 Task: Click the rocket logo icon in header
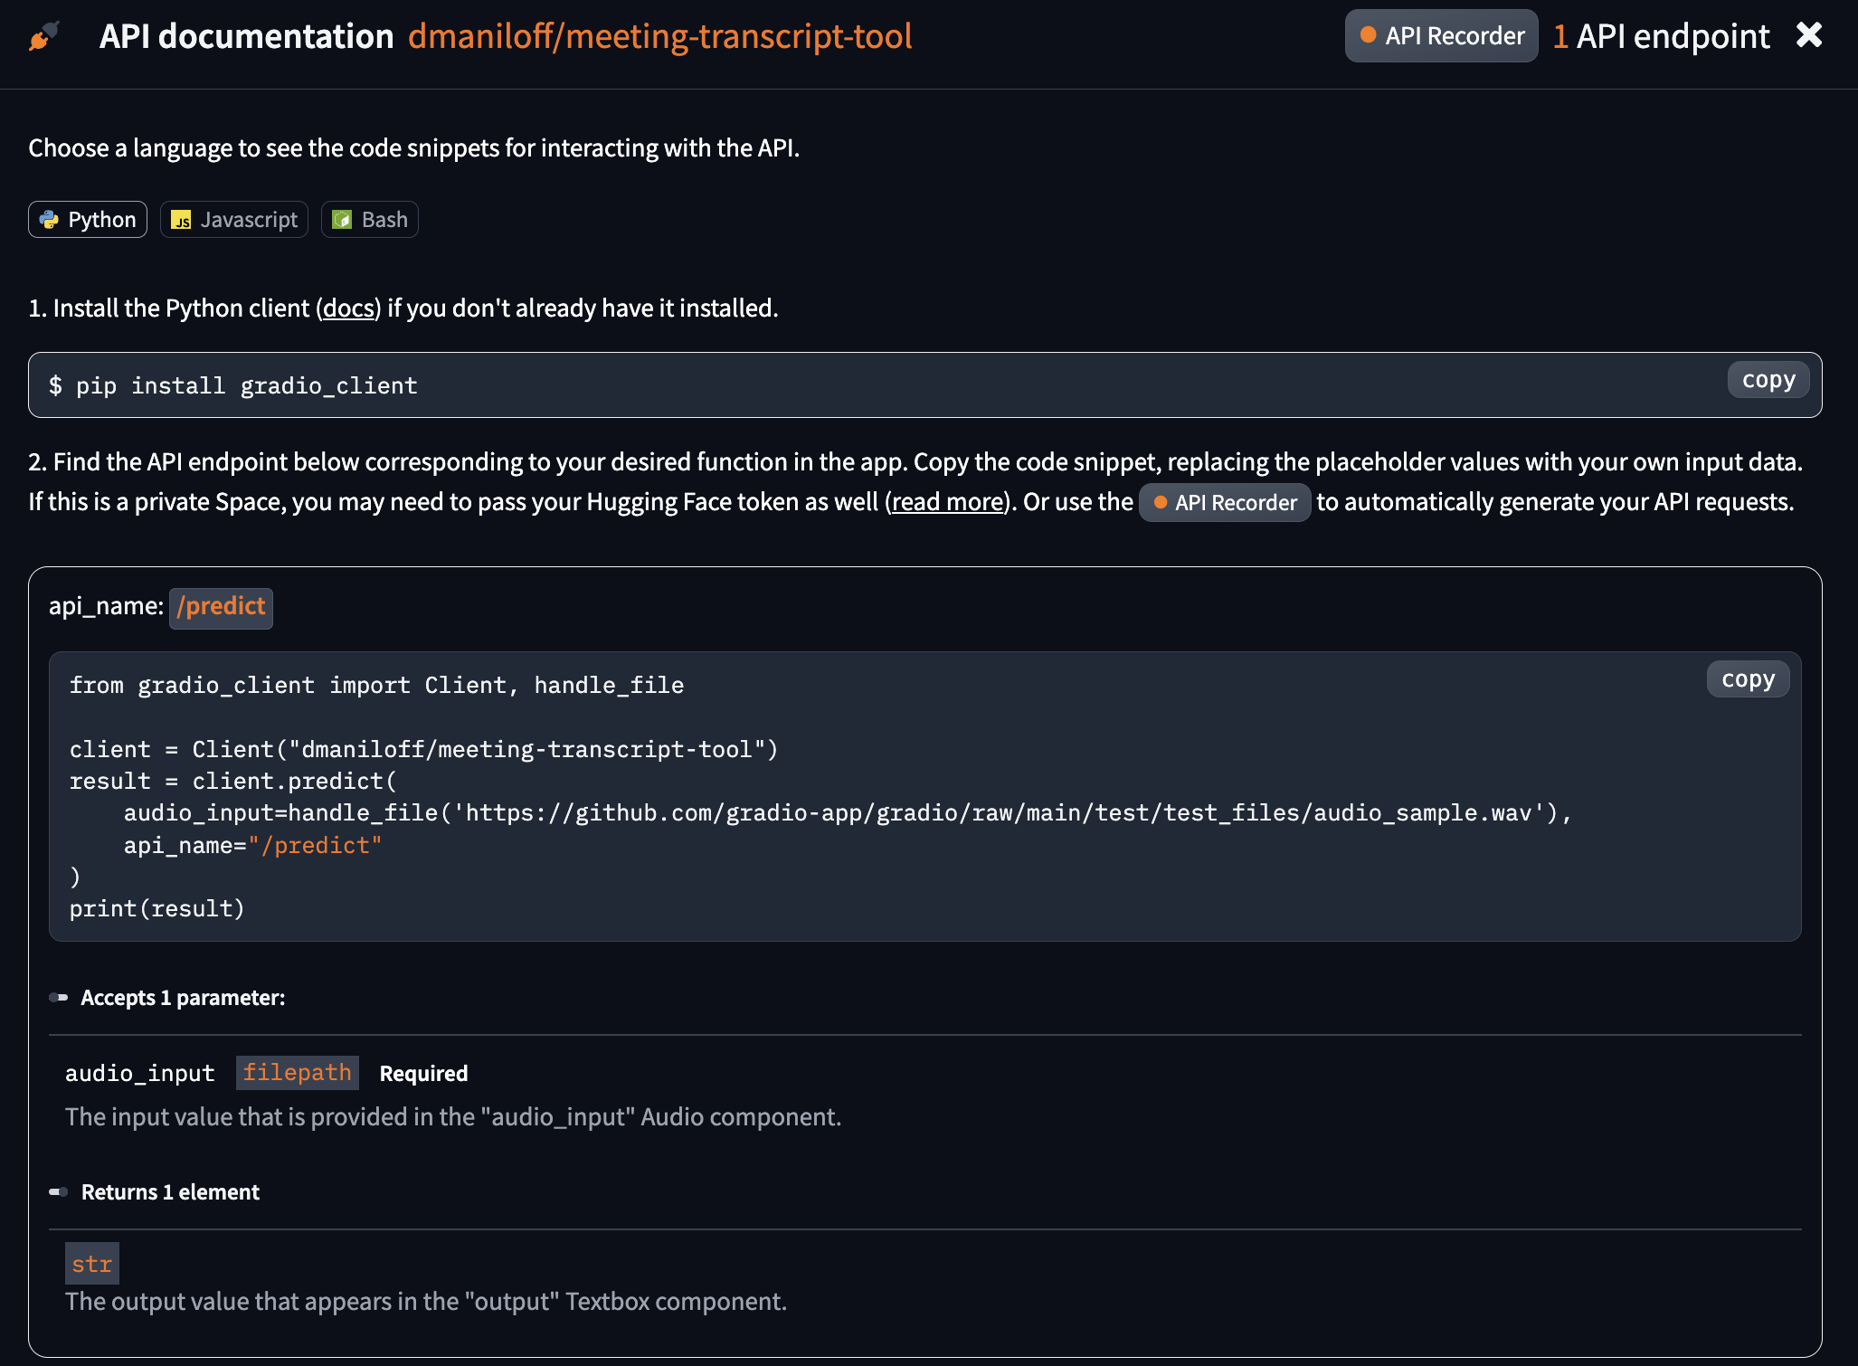(x=43, y=36)
